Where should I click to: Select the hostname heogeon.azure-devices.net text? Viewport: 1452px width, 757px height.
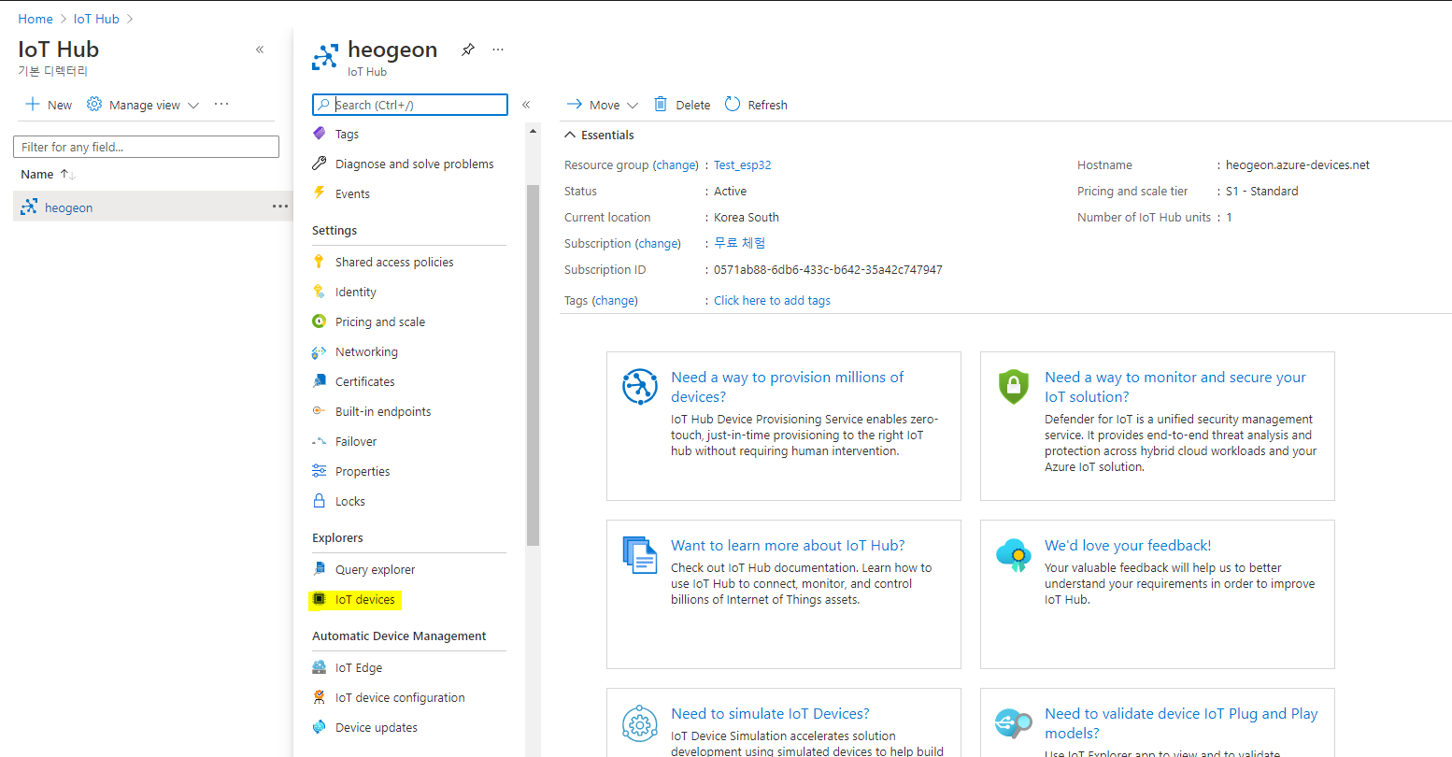[x=1298, y=164]
